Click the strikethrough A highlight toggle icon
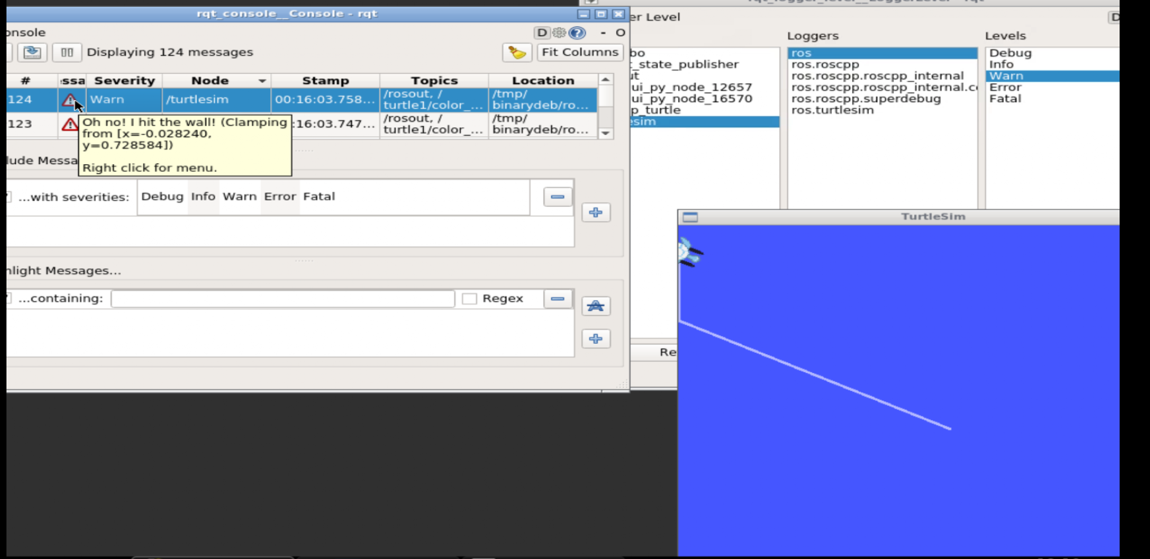This screenshot has width=1150, height=559. (595, 306)
